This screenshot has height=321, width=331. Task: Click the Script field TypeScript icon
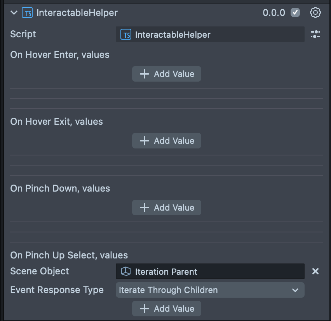tap(126, 35)
